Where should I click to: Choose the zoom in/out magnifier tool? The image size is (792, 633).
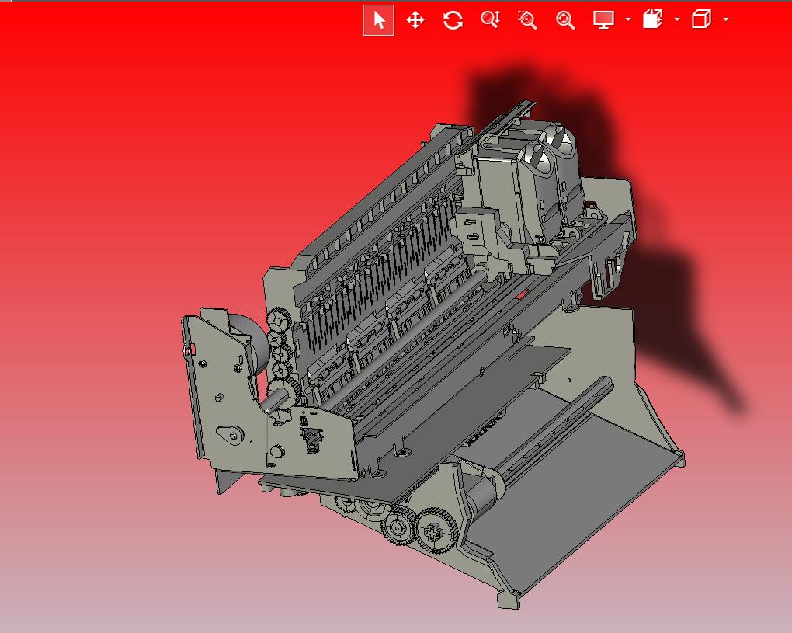[x=490, y=19]
